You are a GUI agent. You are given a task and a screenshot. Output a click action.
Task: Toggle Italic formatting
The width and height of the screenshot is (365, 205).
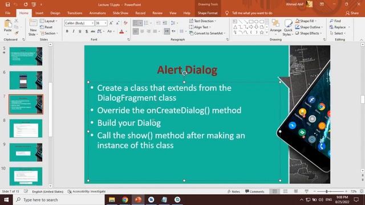[74, 31]
